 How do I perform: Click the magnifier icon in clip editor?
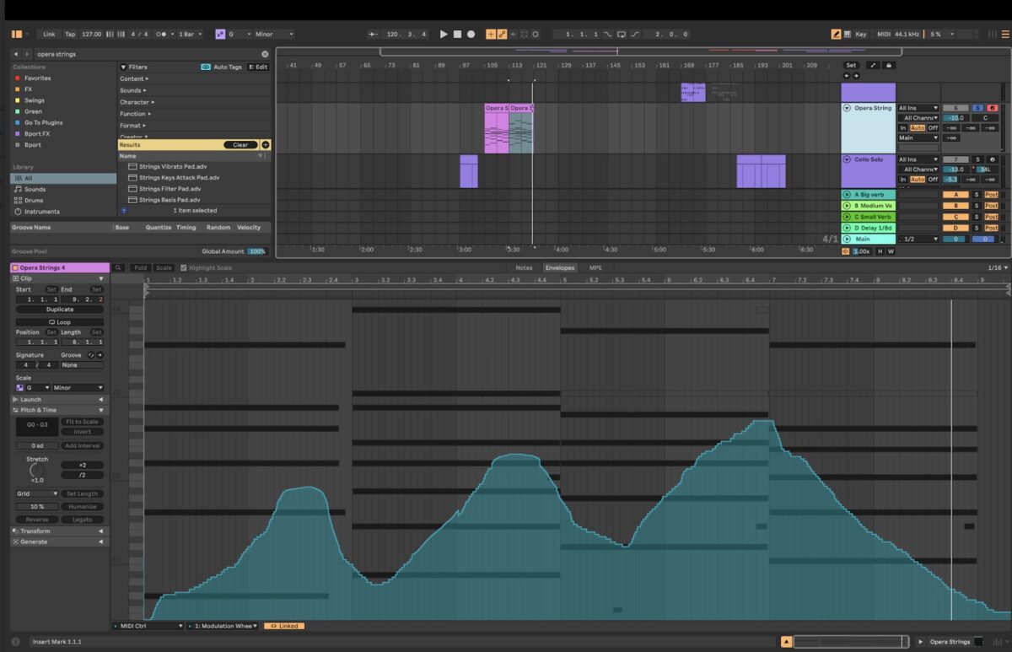pos(119,268)
